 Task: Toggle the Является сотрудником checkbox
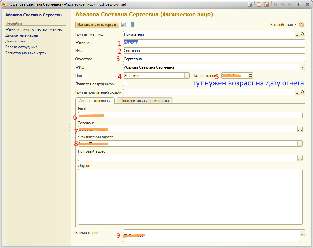(x=125, y=84)
